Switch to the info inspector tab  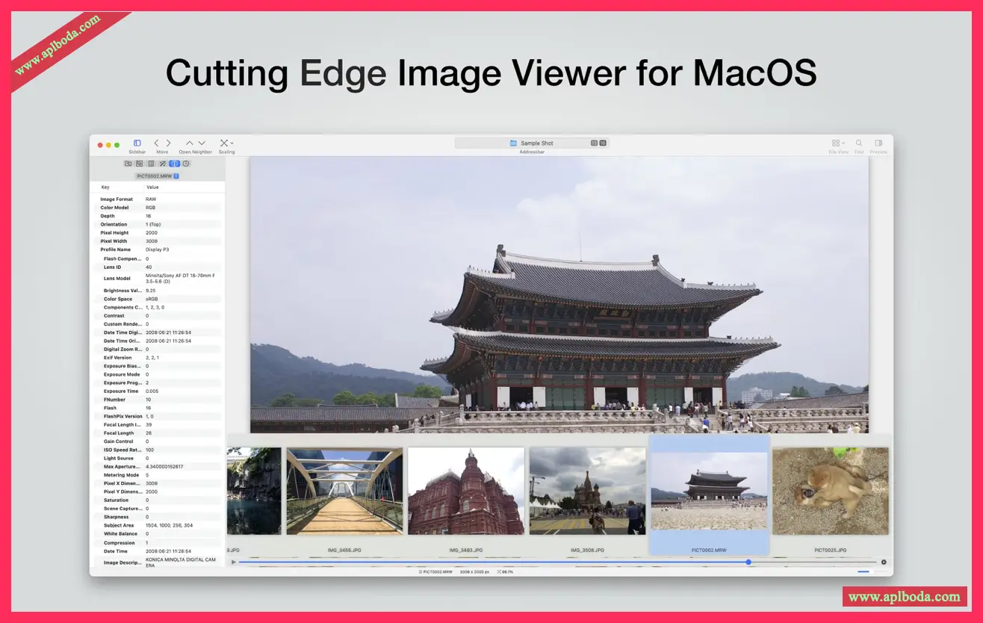tap(174, 164)
